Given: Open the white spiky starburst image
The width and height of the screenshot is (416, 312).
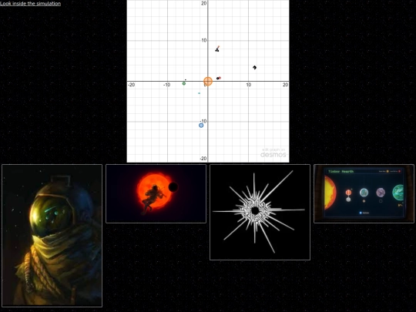Looking at the screenshot, I should click(260, 213).
